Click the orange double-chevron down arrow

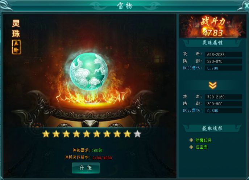(213, 85)
